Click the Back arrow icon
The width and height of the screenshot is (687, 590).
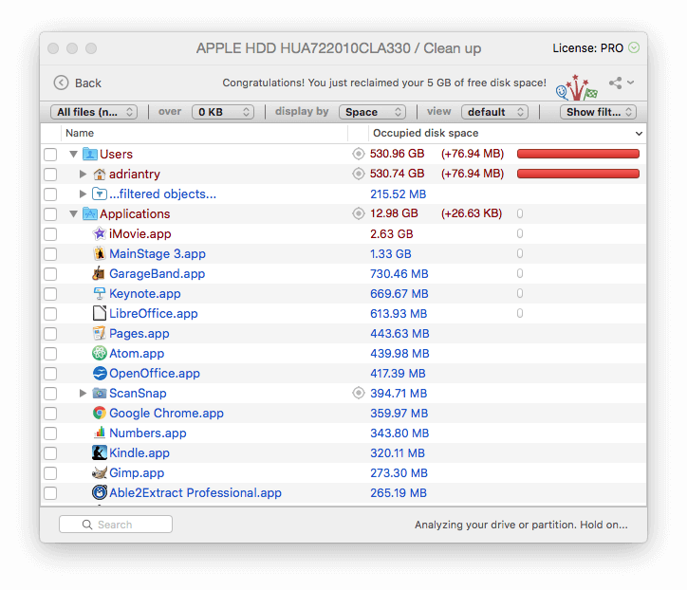pyautogui.click(x=61, y=83)
